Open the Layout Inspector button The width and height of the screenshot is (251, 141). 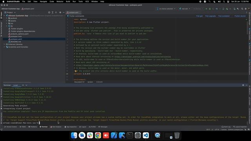click(x=240, y=127)
